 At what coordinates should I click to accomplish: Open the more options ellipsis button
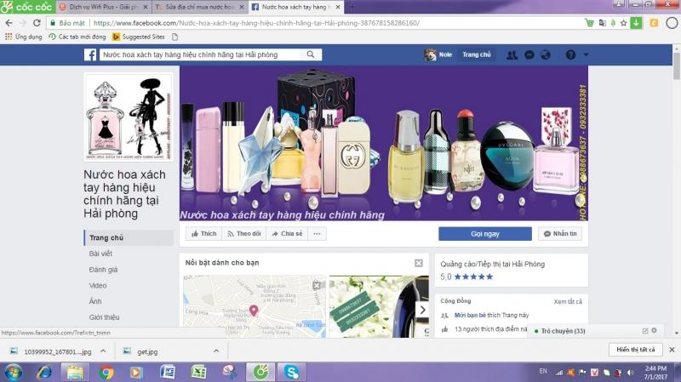tap(317, 233)
